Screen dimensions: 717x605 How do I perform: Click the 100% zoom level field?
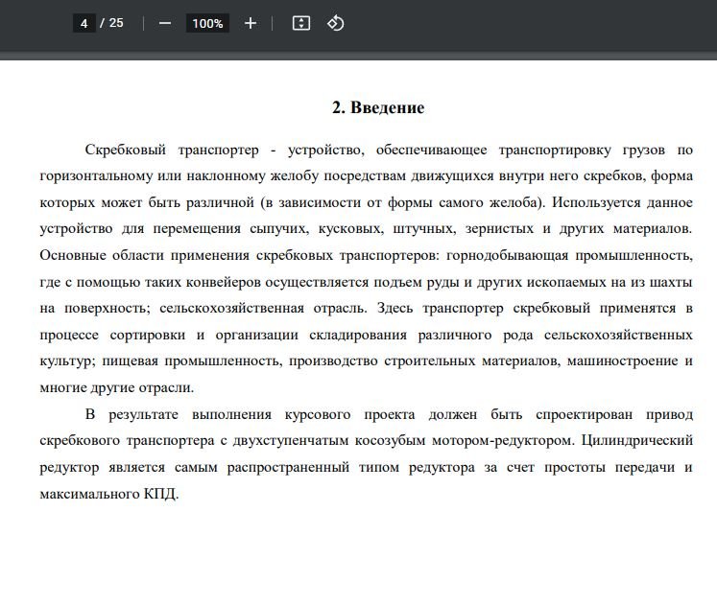(x=207, y=23)
